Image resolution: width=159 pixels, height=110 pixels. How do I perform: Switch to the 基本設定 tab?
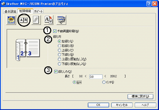[10, 11]
